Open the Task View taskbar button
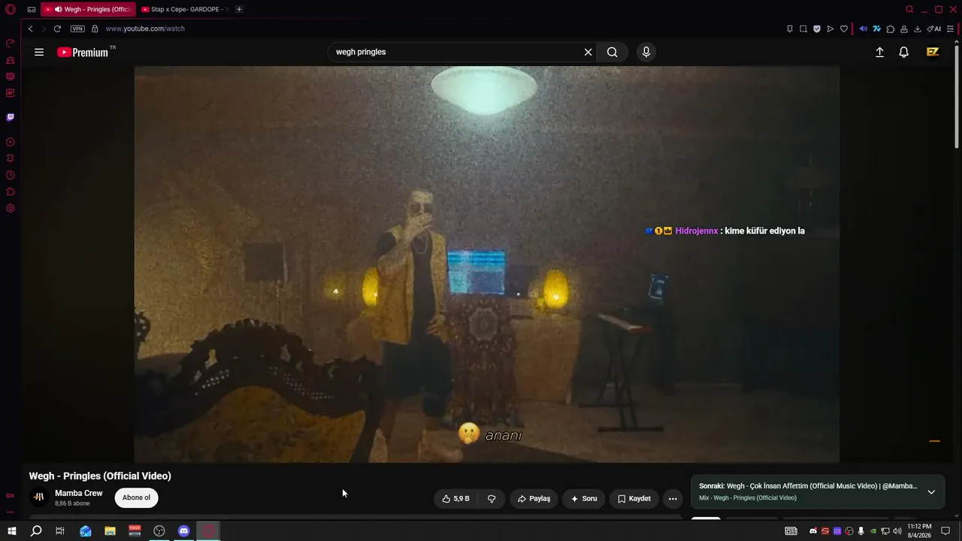The width and height of the screenshot is (962, 541). click(60, 531)
